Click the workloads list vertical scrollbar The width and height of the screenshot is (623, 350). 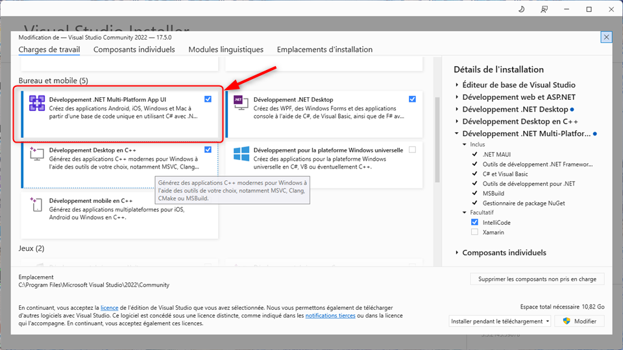(437, 140)
